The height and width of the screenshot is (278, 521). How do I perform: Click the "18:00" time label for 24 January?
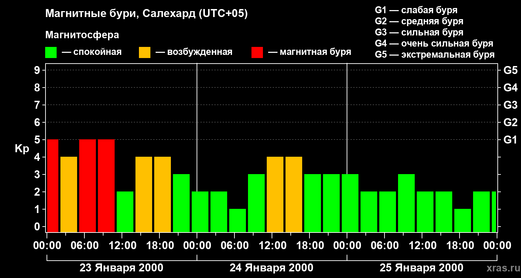[x=309, y=246]
